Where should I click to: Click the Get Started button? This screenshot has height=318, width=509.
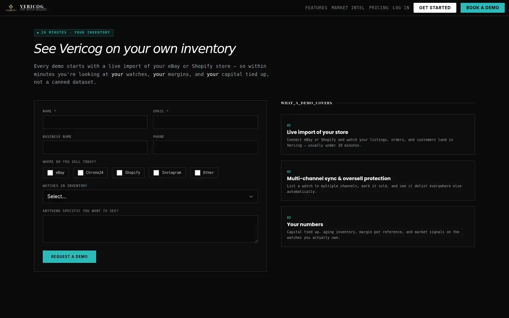click(435, 8)
